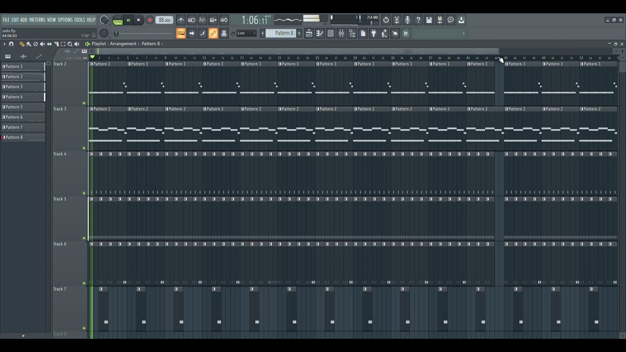Click the arrow before Pattern 8 selector
Image resolution: width=626 pixels, height=352 pixels.
[263, 33]
